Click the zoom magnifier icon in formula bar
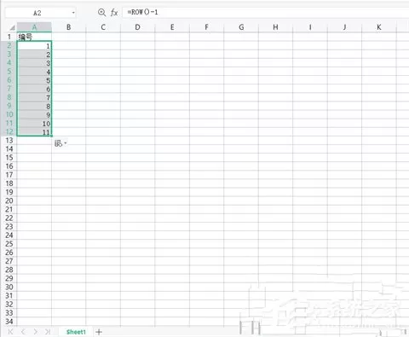The image size is (409, 337). pos(101,12)
